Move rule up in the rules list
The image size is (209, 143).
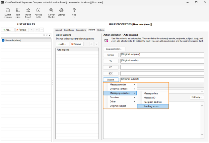(32, 30)
